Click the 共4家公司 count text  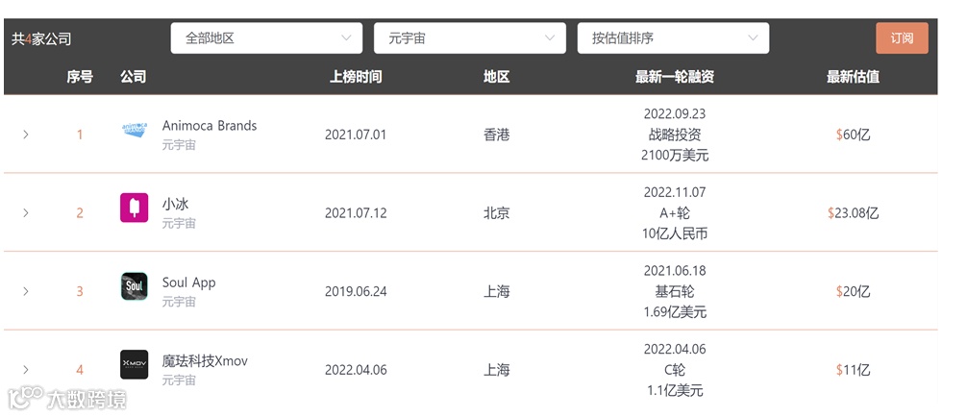[41, 38]
